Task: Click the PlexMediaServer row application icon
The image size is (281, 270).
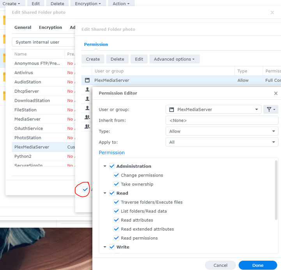Action: coord(87,80)
